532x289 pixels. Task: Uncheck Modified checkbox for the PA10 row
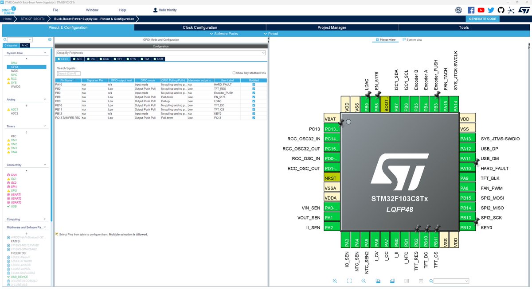click(x=254, y=84)
